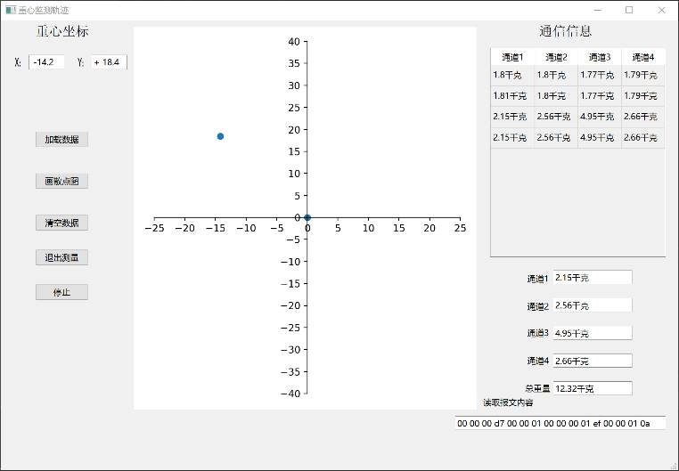Focus the Y coordinate input field
The width and height of the screenshot is (679, 471).
tap(108, 62)
